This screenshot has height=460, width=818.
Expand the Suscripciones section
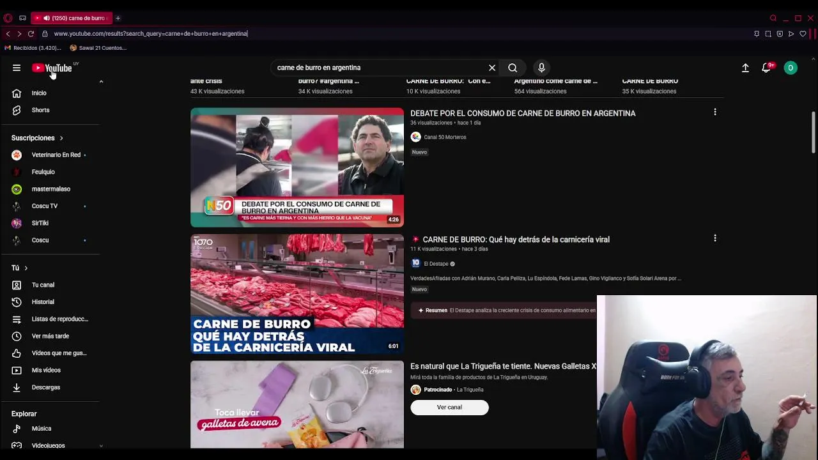click(x=37, y=138)
